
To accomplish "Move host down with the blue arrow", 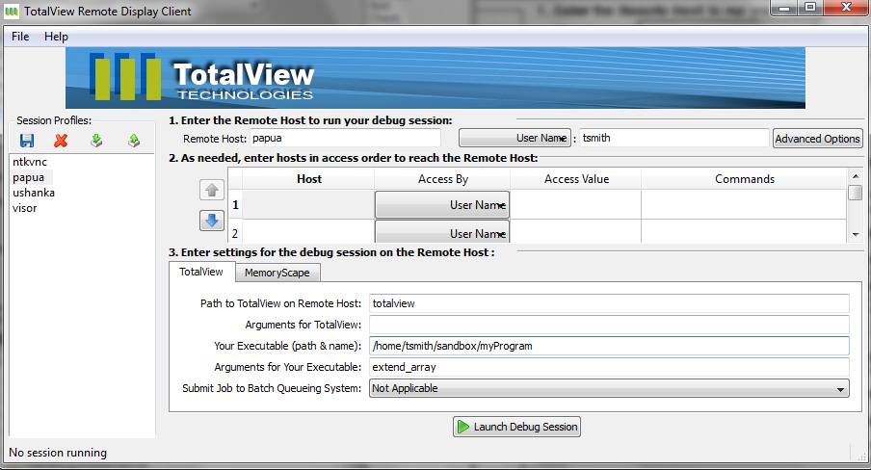I will point(212,221).
